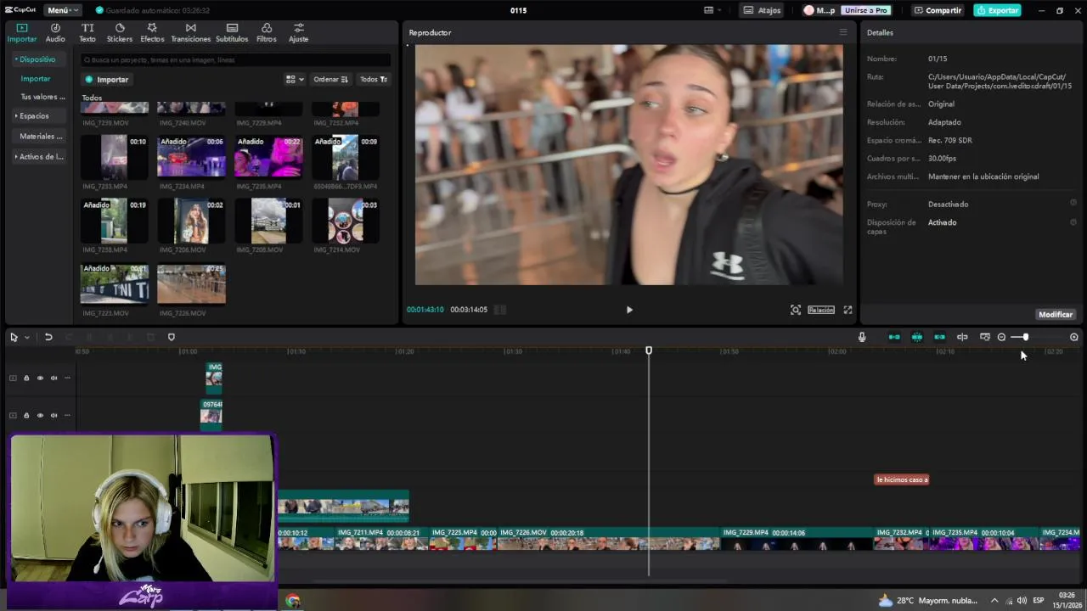The height and width of the screenshot is (611, 1087).
Task: Select Materiales in the sidebar
Action: [x=41, y=136]
